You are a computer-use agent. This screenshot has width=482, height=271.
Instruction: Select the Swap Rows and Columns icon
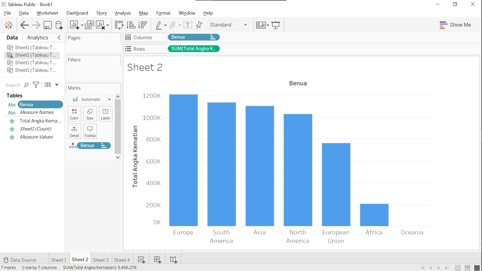point(119,25)
